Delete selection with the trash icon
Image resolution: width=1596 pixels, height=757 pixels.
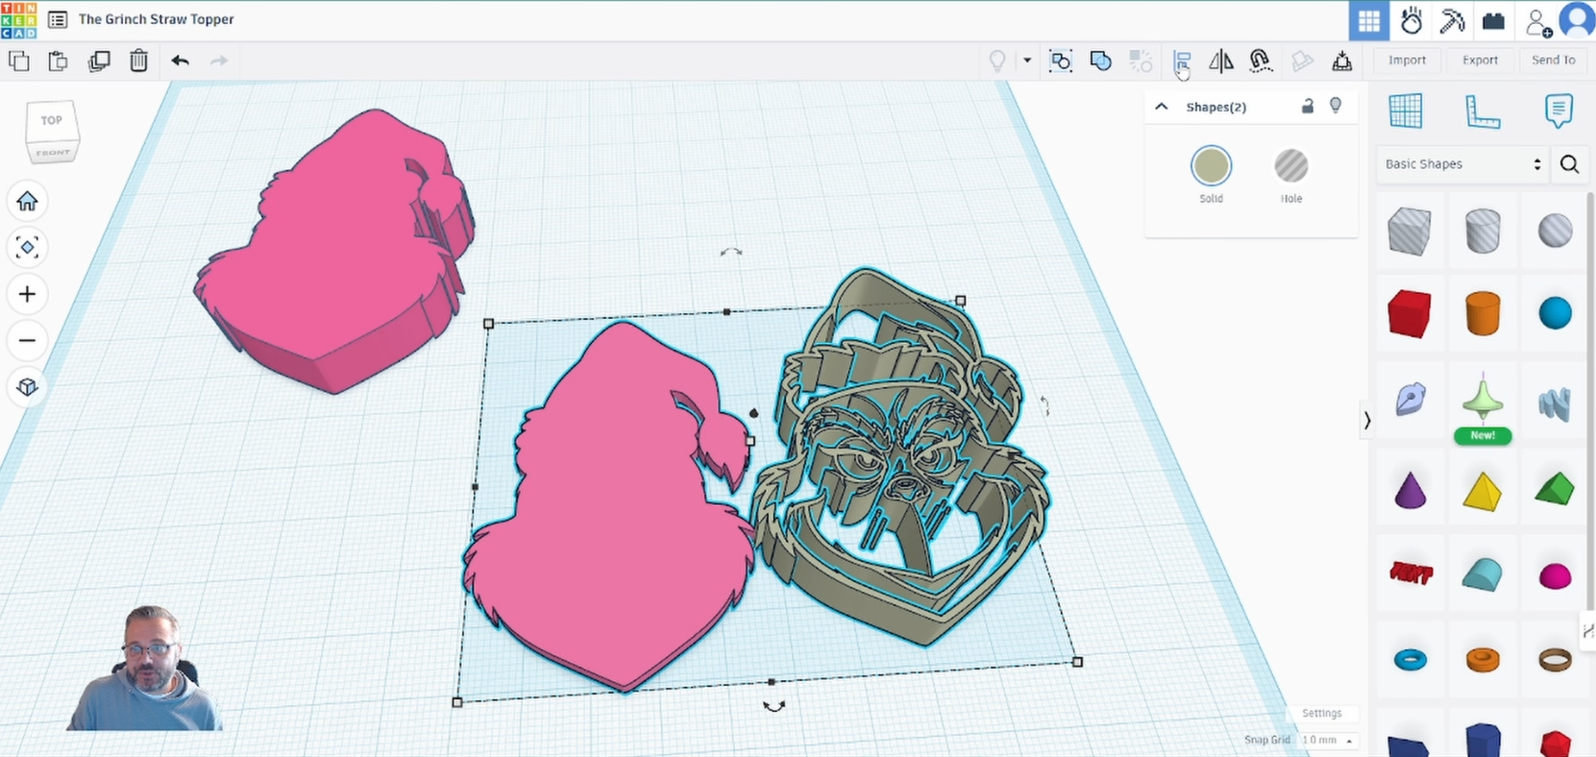[x=139, y=61]
